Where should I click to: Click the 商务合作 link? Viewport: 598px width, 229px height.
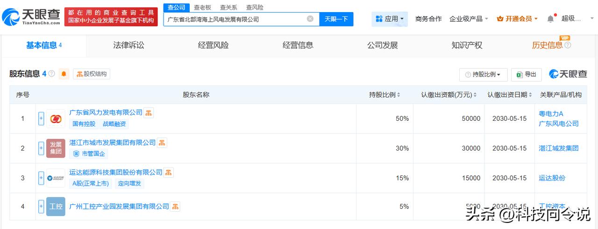[x=428, y=19]
